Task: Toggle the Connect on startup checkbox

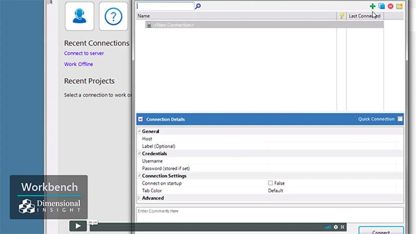Action: pos(270,183)
